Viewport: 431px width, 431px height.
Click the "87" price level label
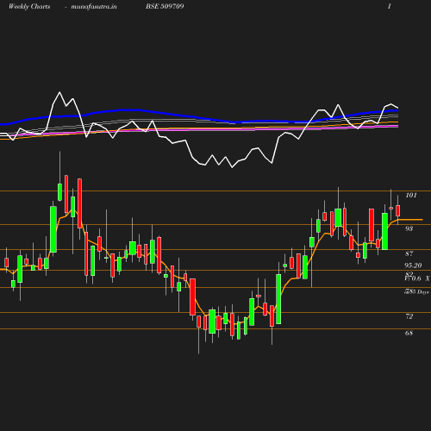pos(409,253)
